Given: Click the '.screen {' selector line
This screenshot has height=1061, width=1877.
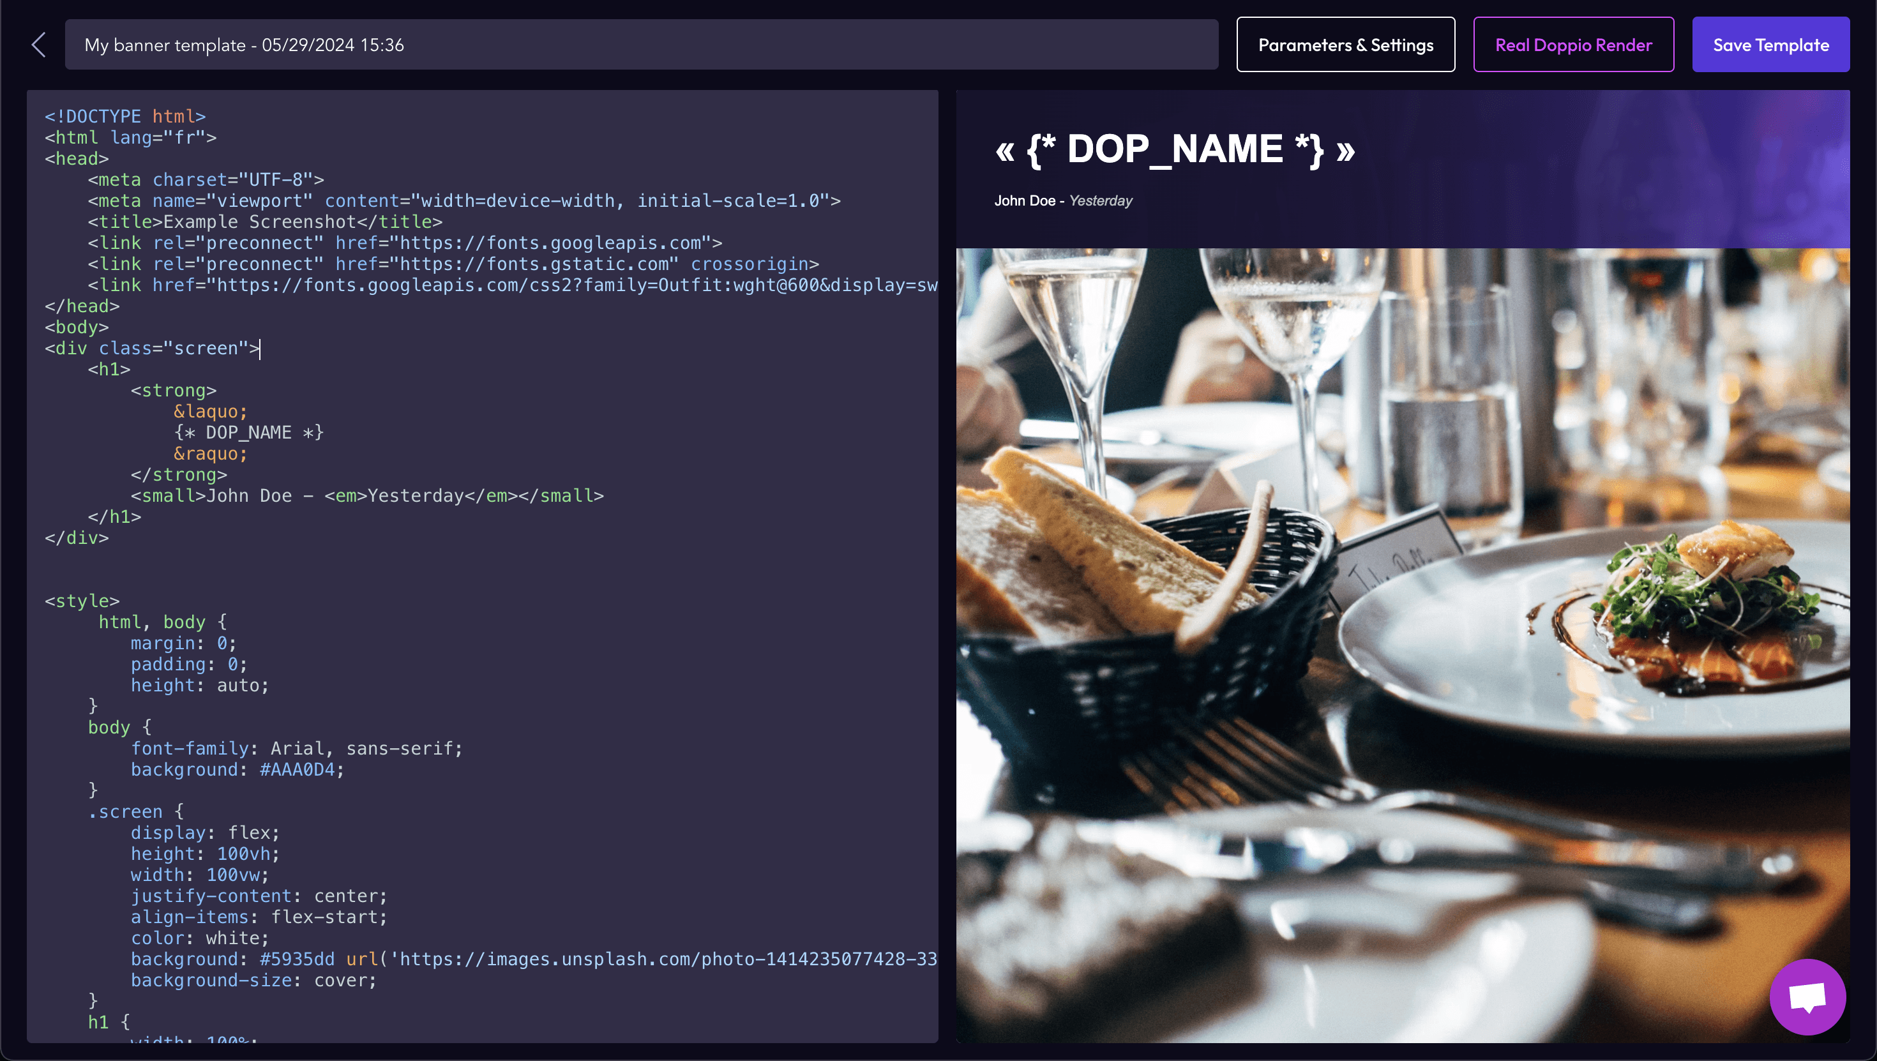Looking at the screenshot, I should [136, 813].
